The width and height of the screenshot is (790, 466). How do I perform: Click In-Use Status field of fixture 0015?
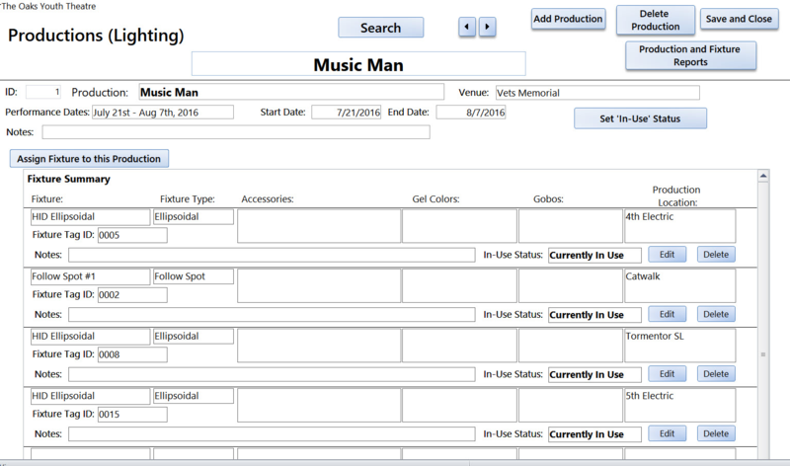594,434
